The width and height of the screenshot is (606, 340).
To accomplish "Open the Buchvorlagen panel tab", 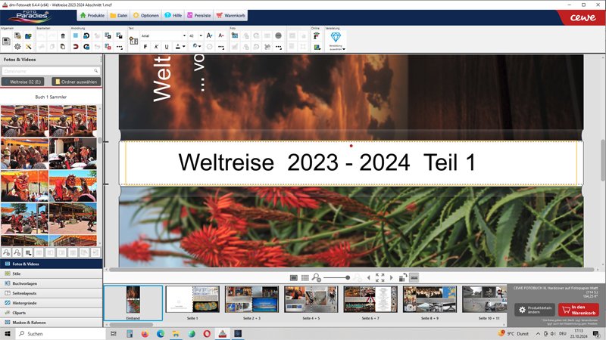I will tap(51, 283).
